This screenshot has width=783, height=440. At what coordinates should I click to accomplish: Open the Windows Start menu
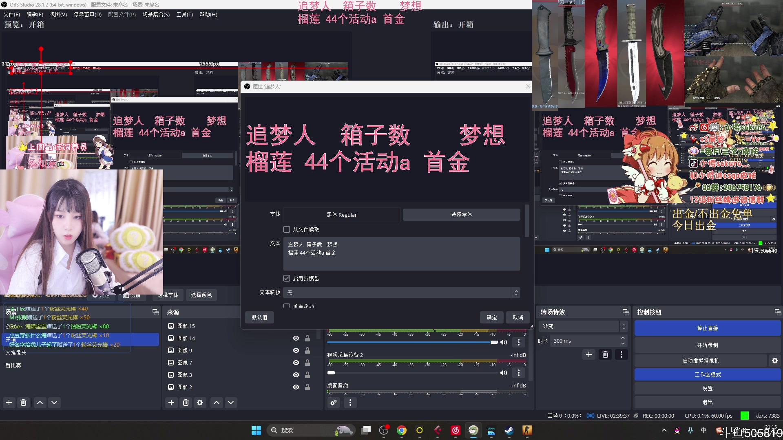pos(256,430)
